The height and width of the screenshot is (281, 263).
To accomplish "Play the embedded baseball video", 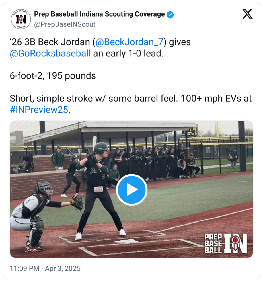I will [x=131, y=190].
